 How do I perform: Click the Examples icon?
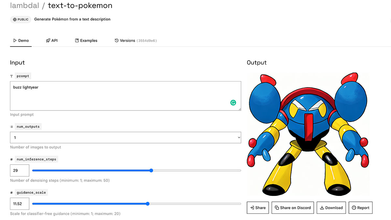point(77,40)
